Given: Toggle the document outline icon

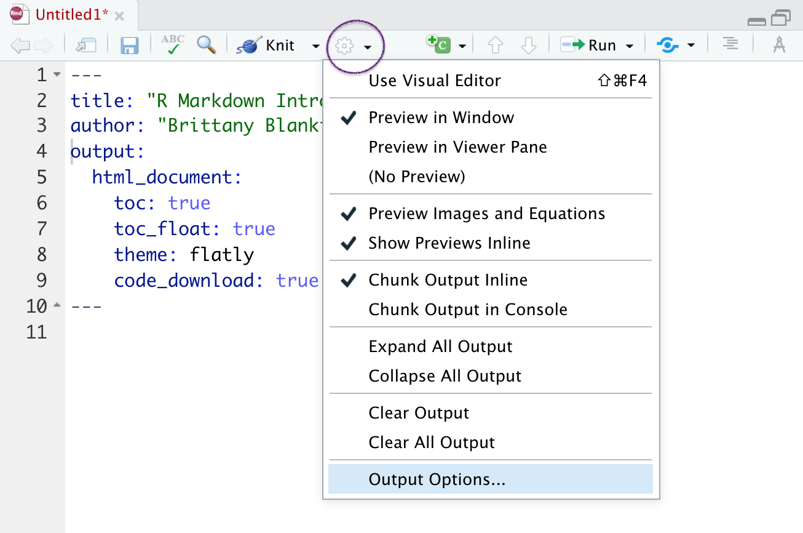Looking at the screenshot, I should (x=730, y=45).
